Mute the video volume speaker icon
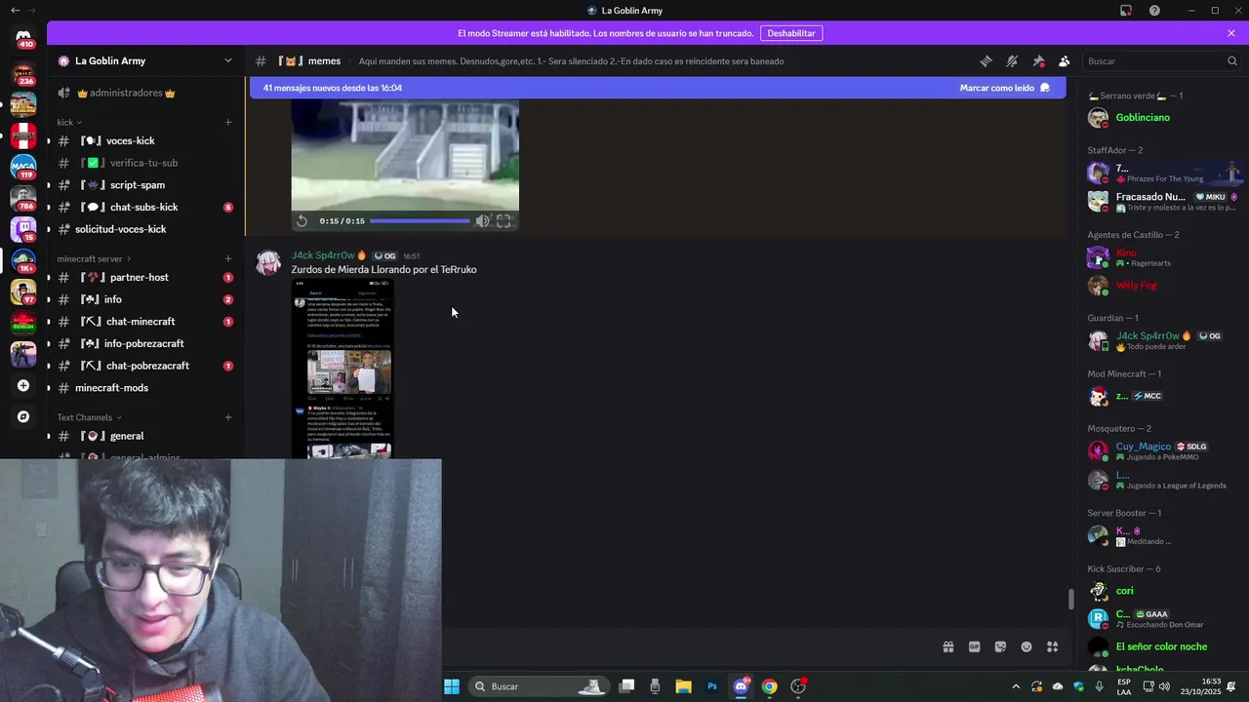1249x702 pixels. tap(482, 221)
